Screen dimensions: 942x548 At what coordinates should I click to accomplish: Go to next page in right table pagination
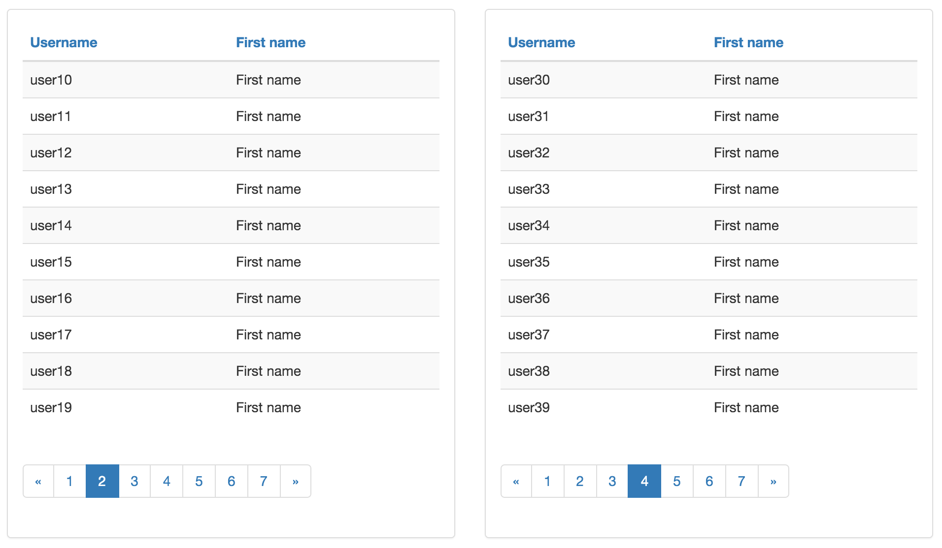coord(774,481)
